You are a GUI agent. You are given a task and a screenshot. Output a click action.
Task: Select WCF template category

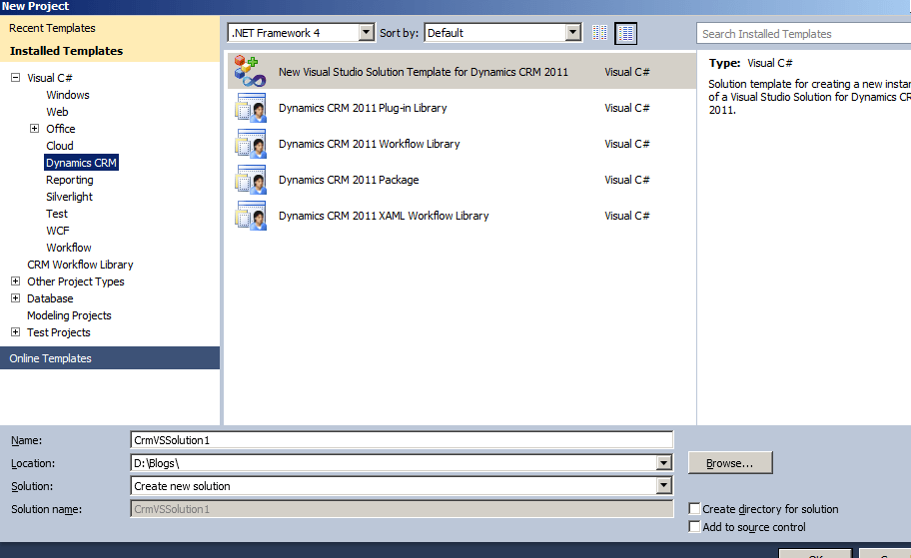click(x=58, y=231)
